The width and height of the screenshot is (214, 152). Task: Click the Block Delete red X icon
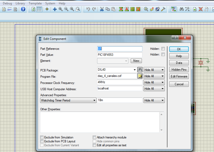click(138, 9)
